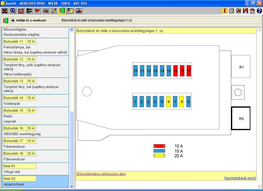
Task: Click the magnifier information icon
Action: pyautogui.click(x=13, y=11)
